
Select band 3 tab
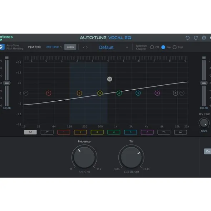97,132
